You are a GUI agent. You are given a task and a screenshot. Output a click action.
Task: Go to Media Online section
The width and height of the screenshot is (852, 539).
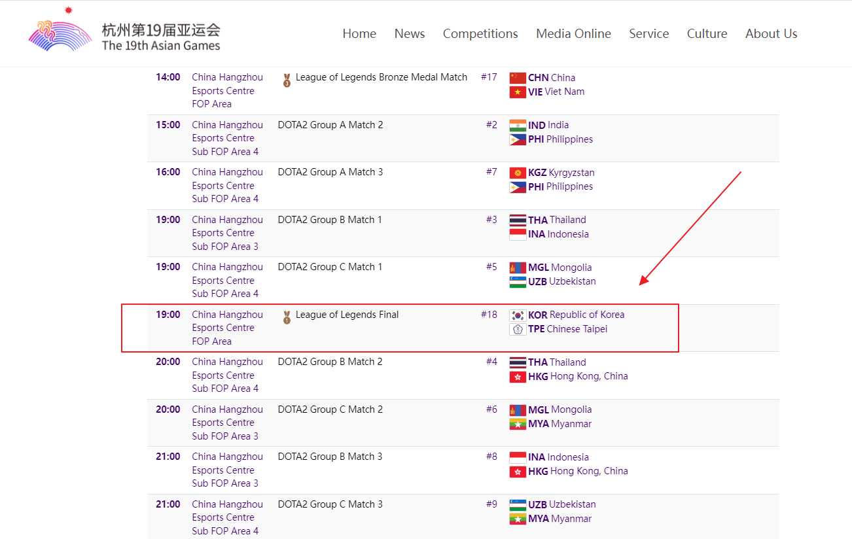tap(573, 33)
